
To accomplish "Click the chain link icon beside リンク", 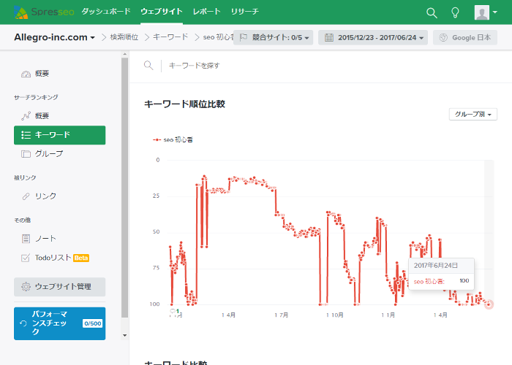I will point(26,196).
